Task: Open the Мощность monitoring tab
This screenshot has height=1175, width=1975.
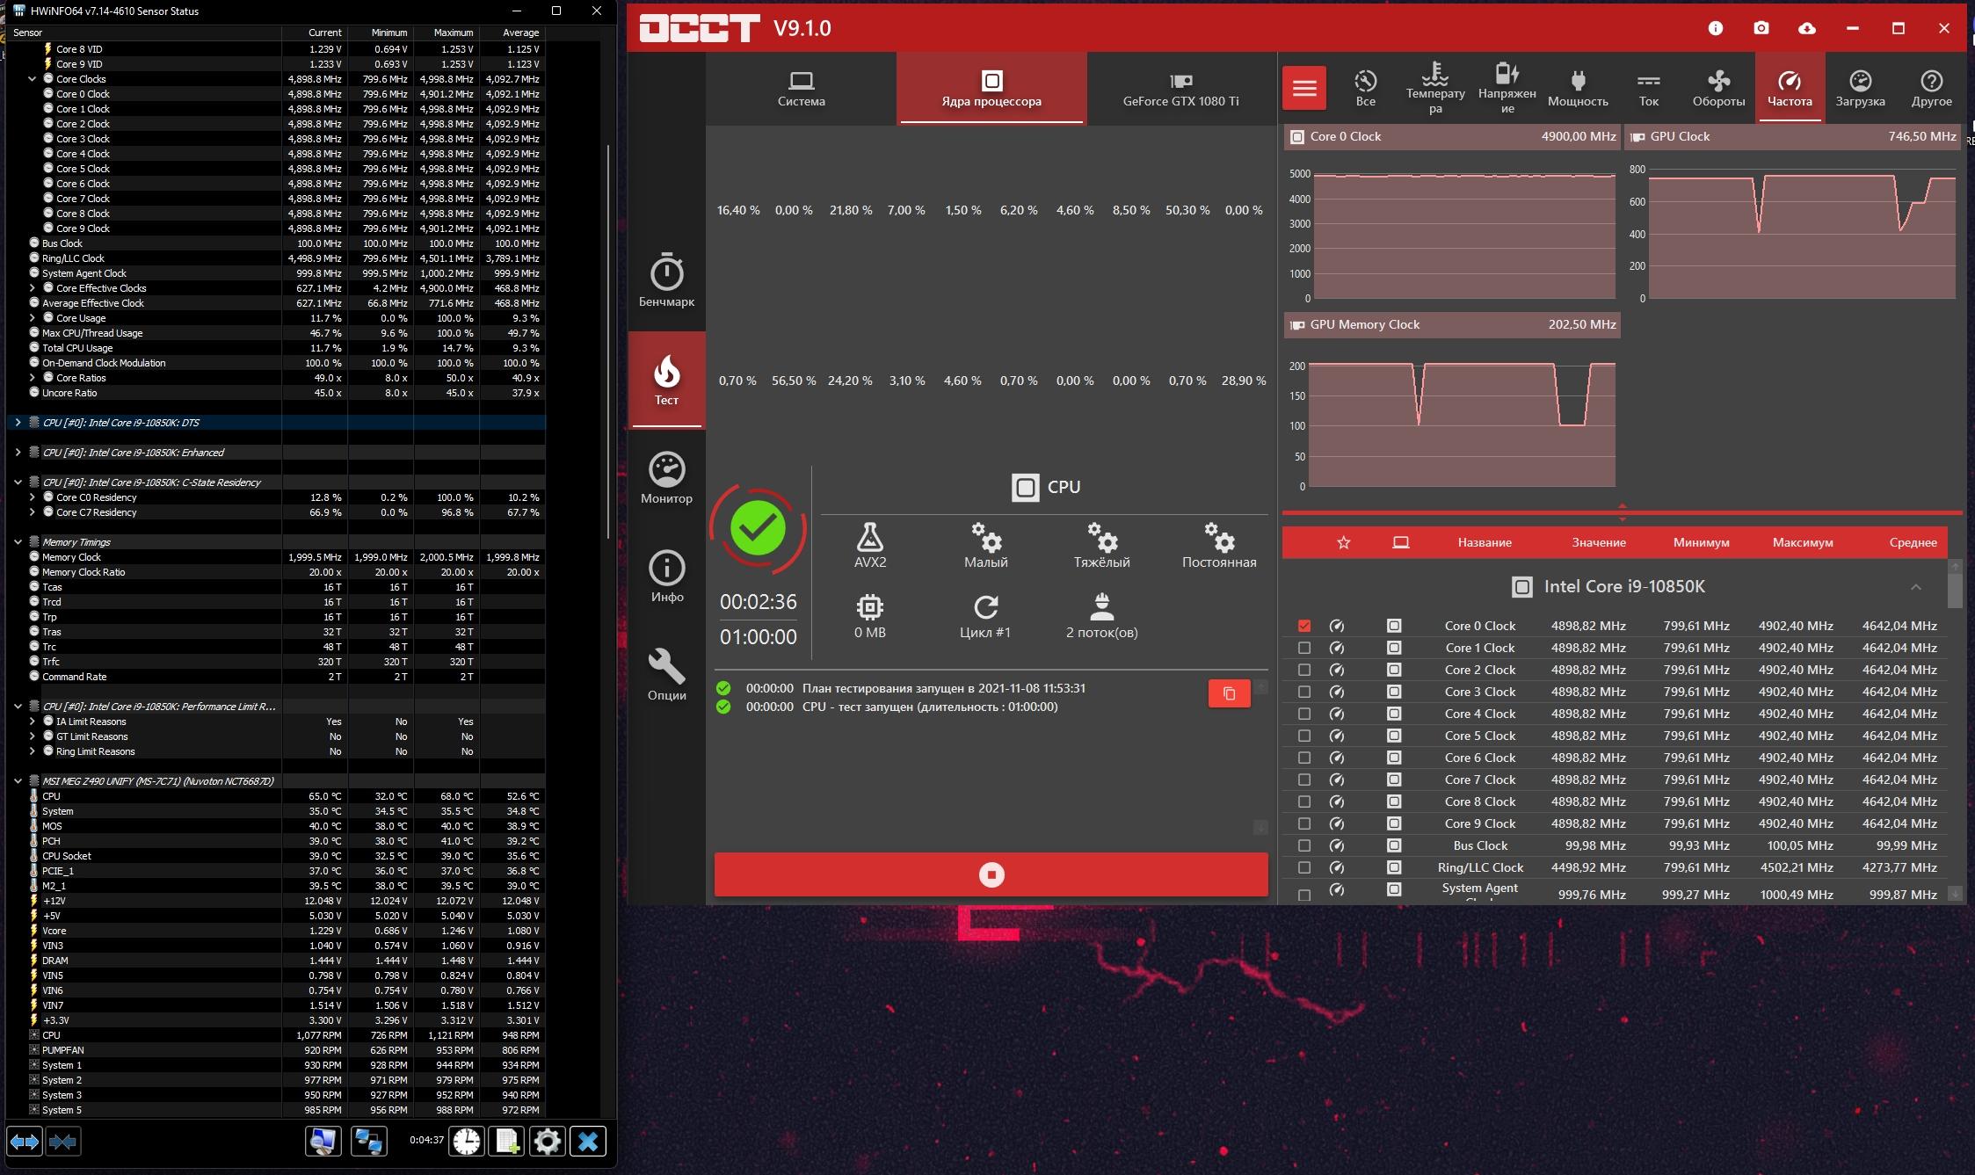Action: [1578, 88]
